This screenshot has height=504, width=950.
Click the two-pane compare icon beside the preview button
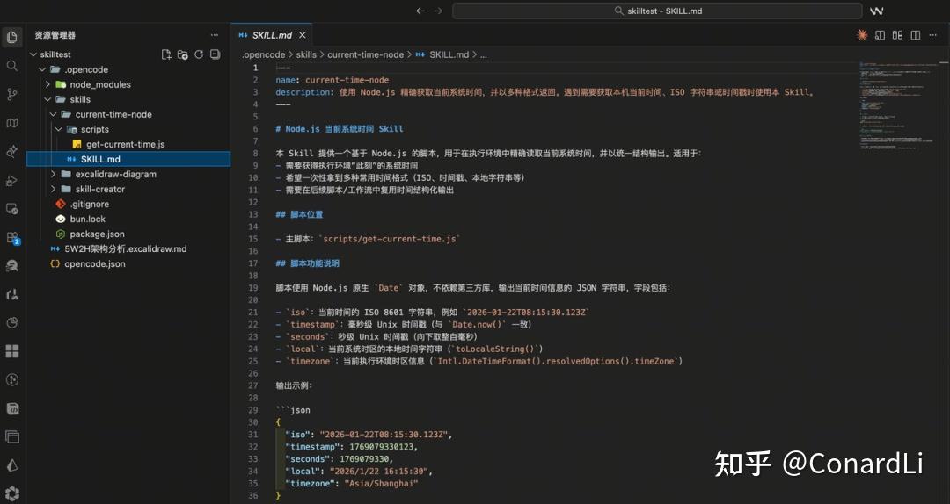(897, 35)
